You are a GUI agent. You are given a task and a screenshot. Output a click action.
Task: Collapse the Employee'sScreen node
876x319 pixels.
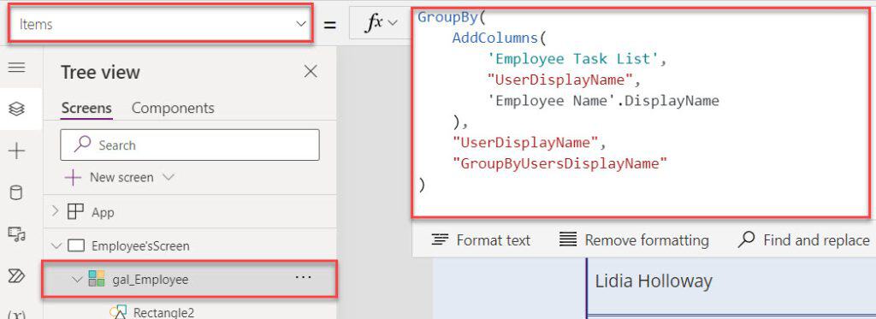(x=56, y=245)
